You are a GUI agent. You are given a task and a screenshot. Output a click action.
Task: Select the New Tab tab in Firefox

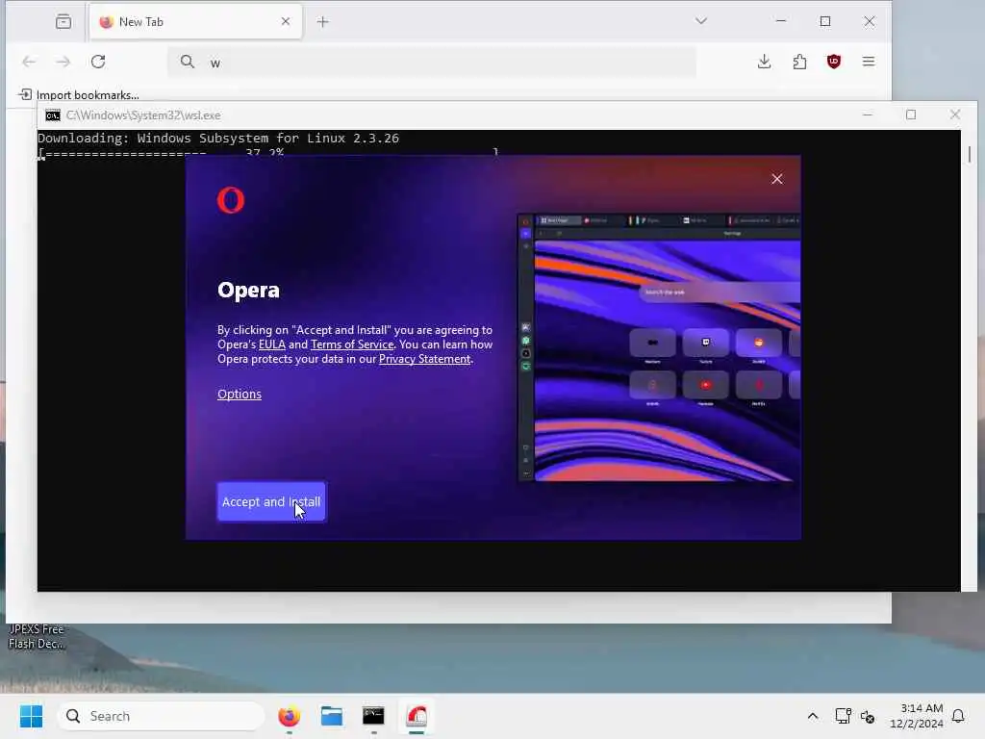[x=195, y=22]
